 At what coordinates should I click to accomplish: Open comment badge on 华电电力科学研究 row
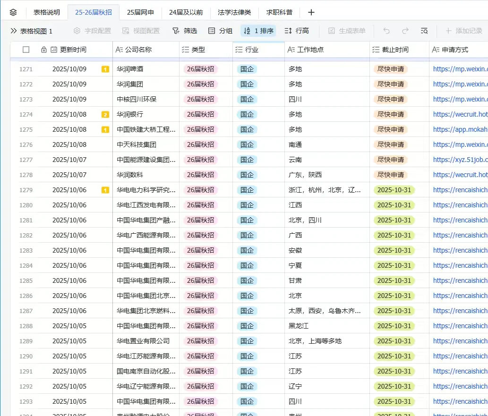(x=105, y=190)
